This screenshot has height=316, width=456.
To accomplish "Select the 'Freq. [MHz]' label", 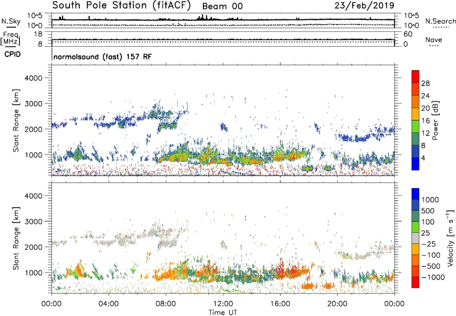I will tap(11, 39).
